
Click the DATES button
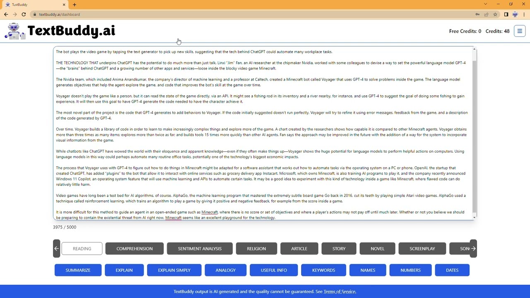[452, 270]
